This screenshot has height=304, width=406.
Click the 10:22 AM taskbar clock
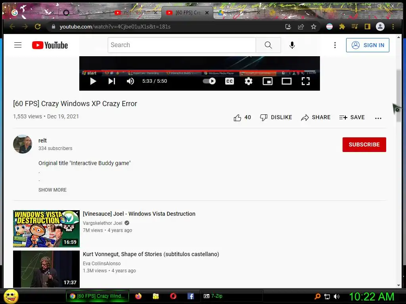click(x=372, y=296)
